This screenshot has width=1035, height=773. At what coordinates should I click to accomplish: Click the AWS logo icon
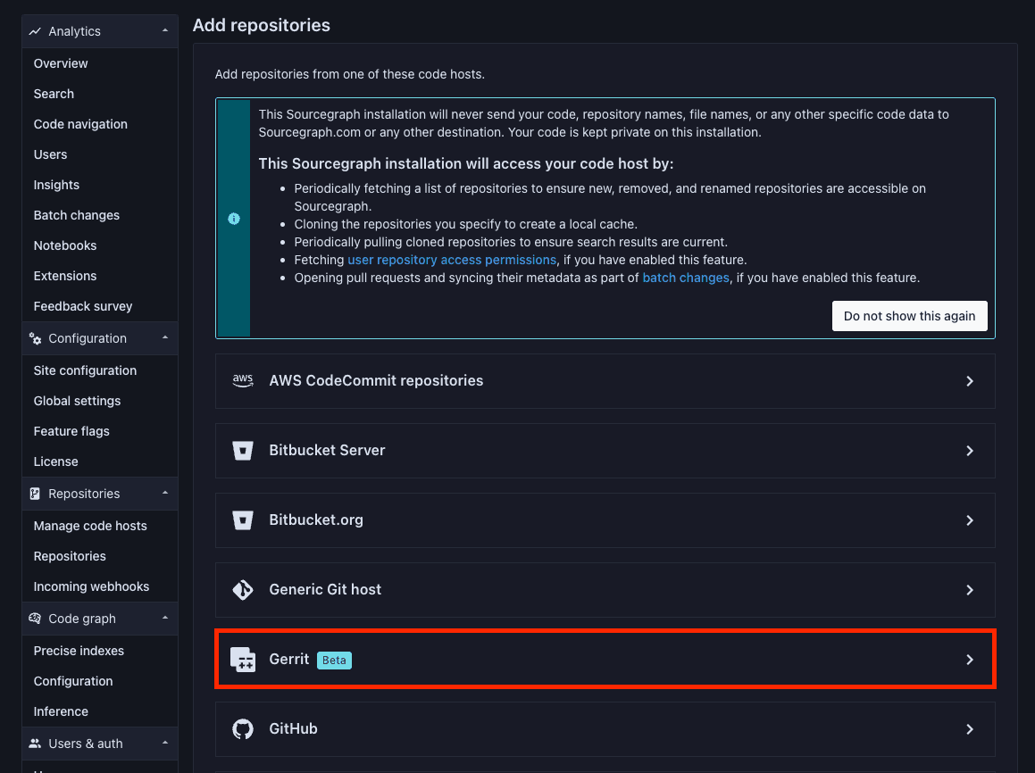pos(243,380)
